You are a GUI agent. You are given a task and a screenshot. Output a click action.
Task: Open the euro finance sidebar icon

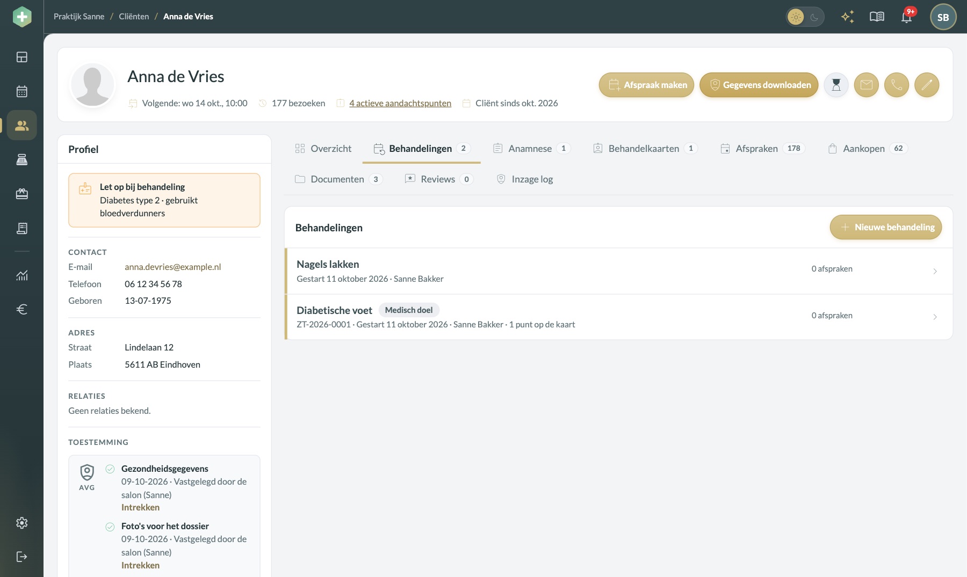coord(22,309)
